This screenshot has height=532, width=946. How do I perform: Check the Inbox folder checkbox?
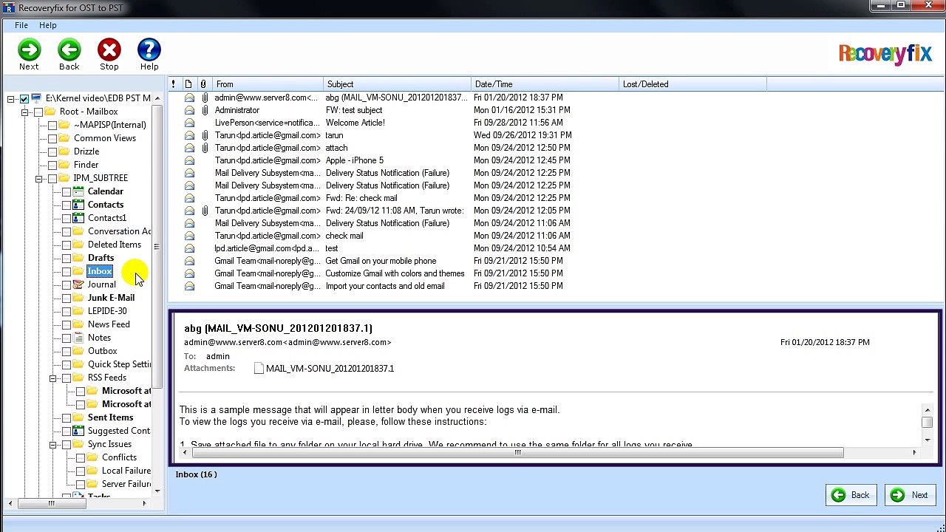click(67, 271)
